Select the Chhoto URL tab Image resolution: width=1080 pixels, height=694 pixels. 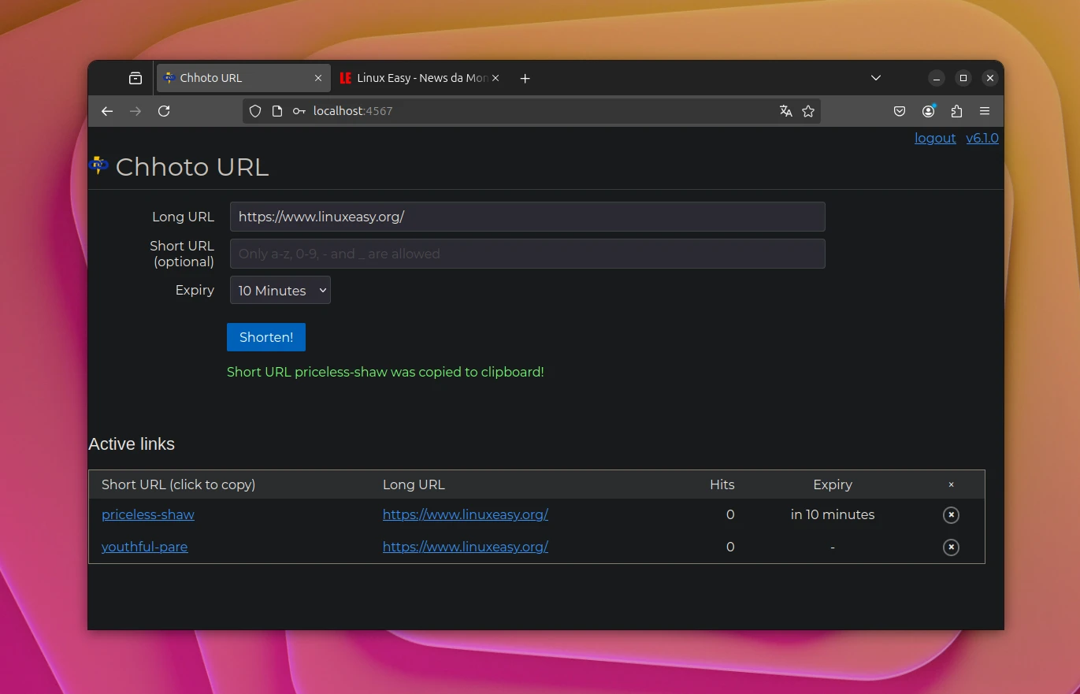click(x=236, y=78)
